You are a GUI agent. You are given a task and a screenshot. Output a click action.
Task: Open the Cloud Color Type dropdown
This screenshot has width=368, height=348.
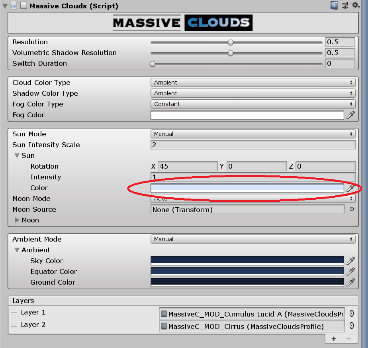coord(253,83)
